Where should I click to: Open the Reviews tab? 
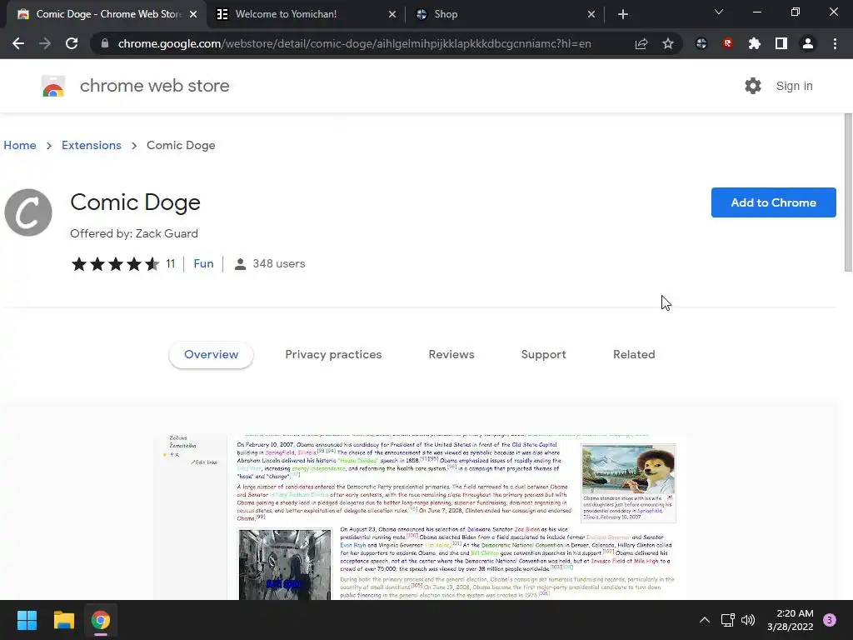click(451, 355)
